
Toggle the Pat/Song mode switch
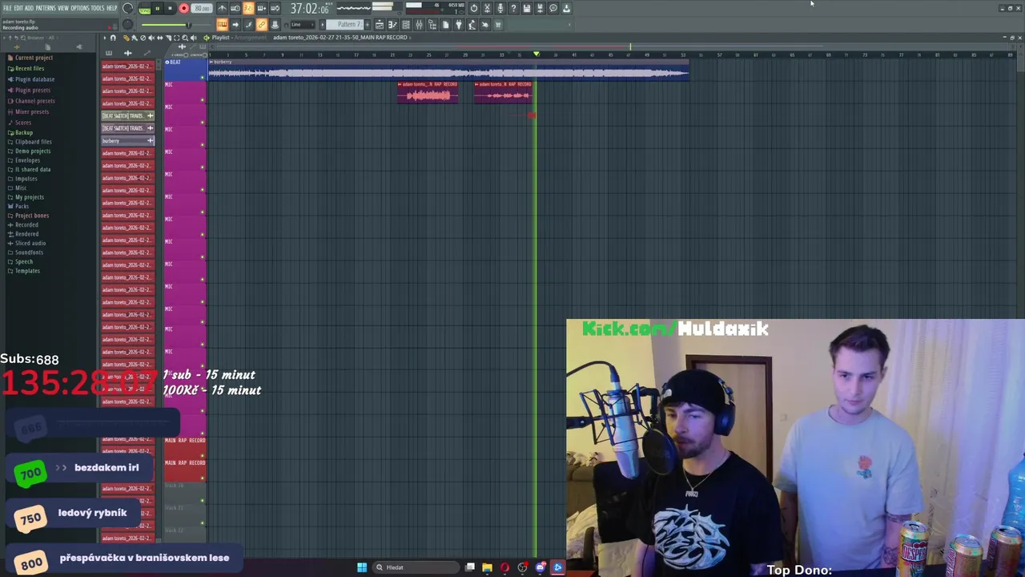(144, 9)
